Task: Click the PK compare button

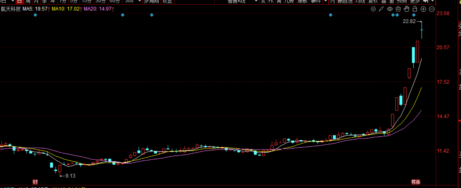Action: pyautogui.click(x=271, y=1)
